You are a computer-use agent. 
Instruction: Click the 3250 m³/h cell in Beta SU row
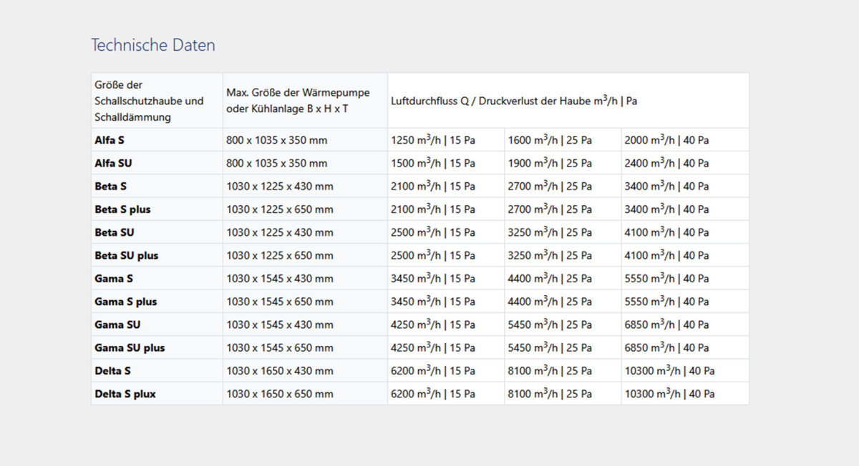550,232
